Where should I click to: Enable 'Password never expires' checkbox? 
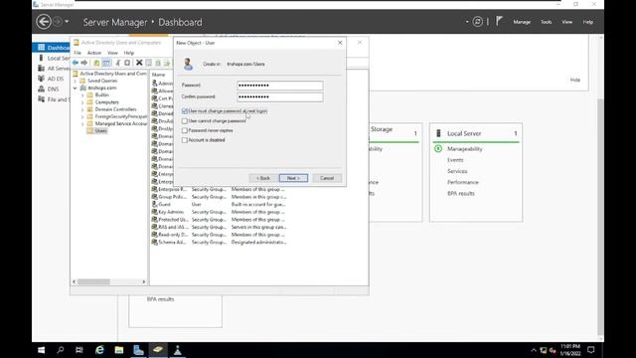(185, 130)
